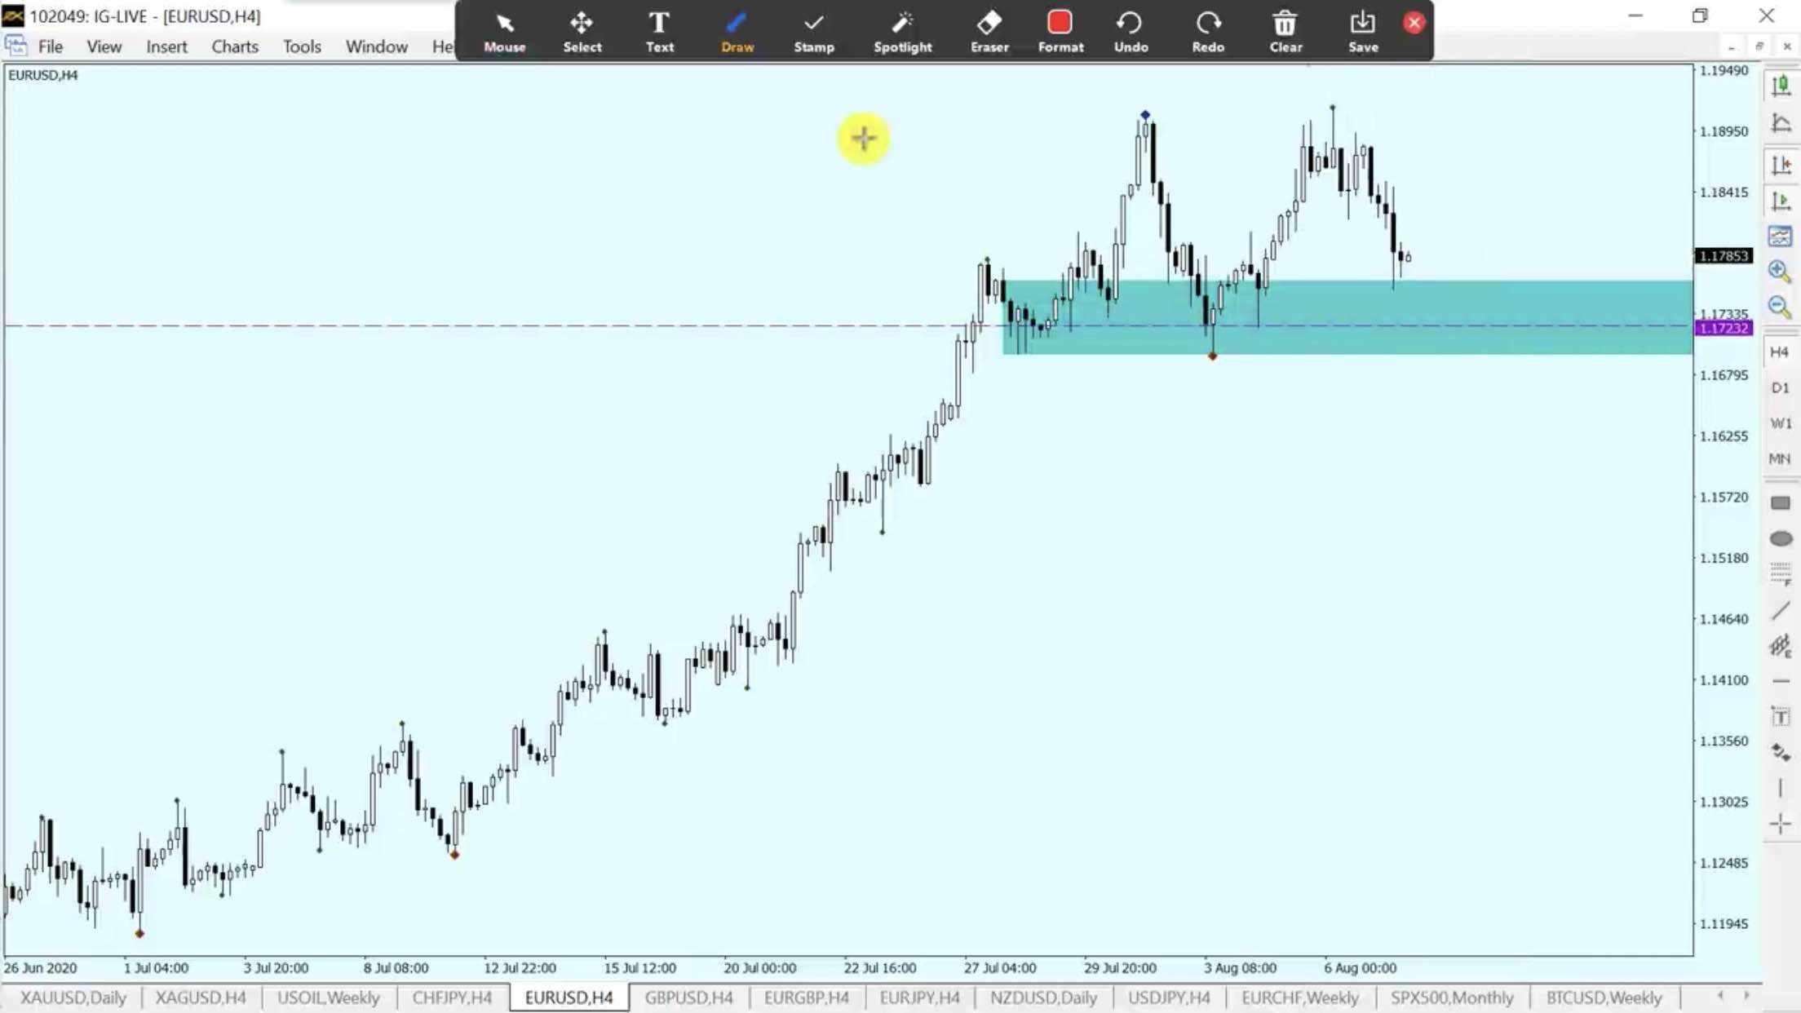Switch to EURCHF,Weekly chart tab
The image size is (1801, 1013).
[x=1299, y=998]
